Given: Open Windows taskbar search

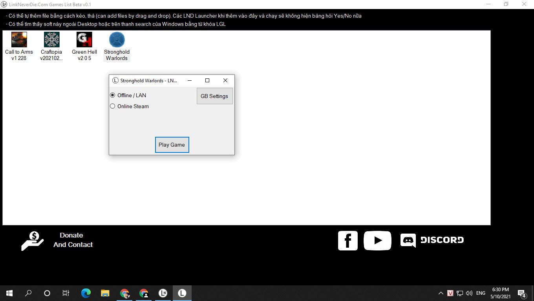Looking at the screenshot, I should 28,293.
